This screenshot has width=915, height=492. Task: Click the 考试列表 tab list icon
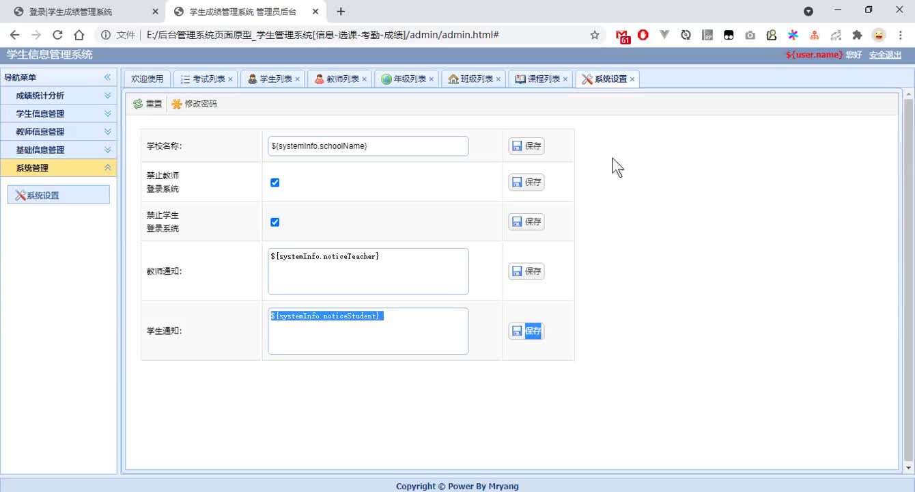click(185, 79)
